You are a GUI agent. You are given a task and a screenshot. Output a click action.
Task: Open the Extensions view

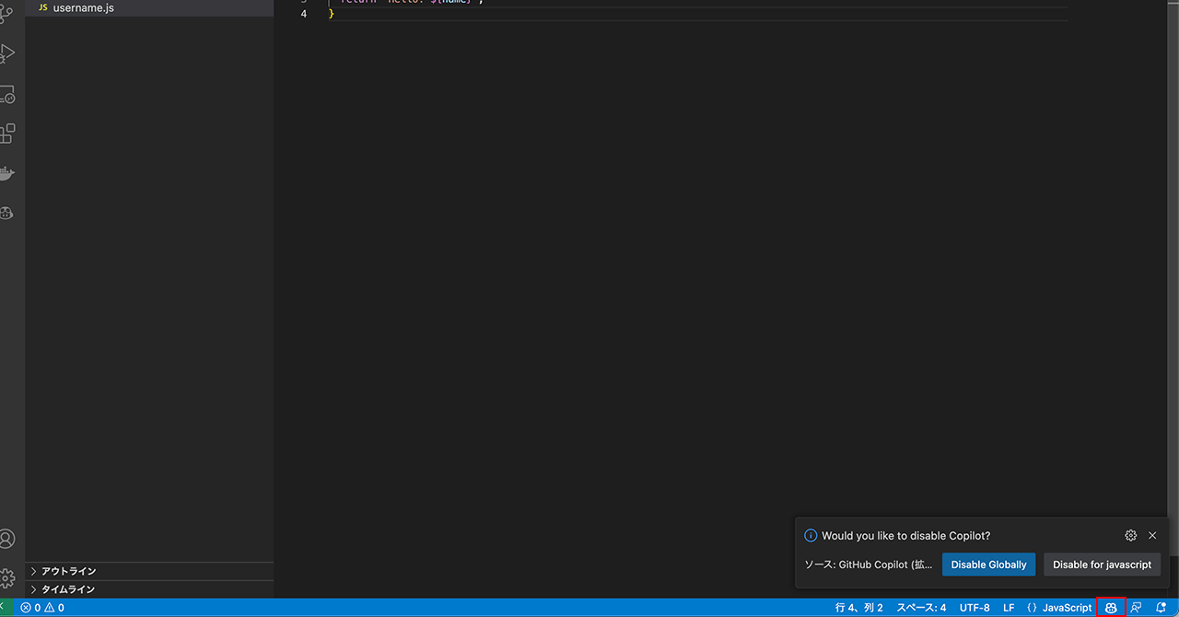click(x=7, y=134)
